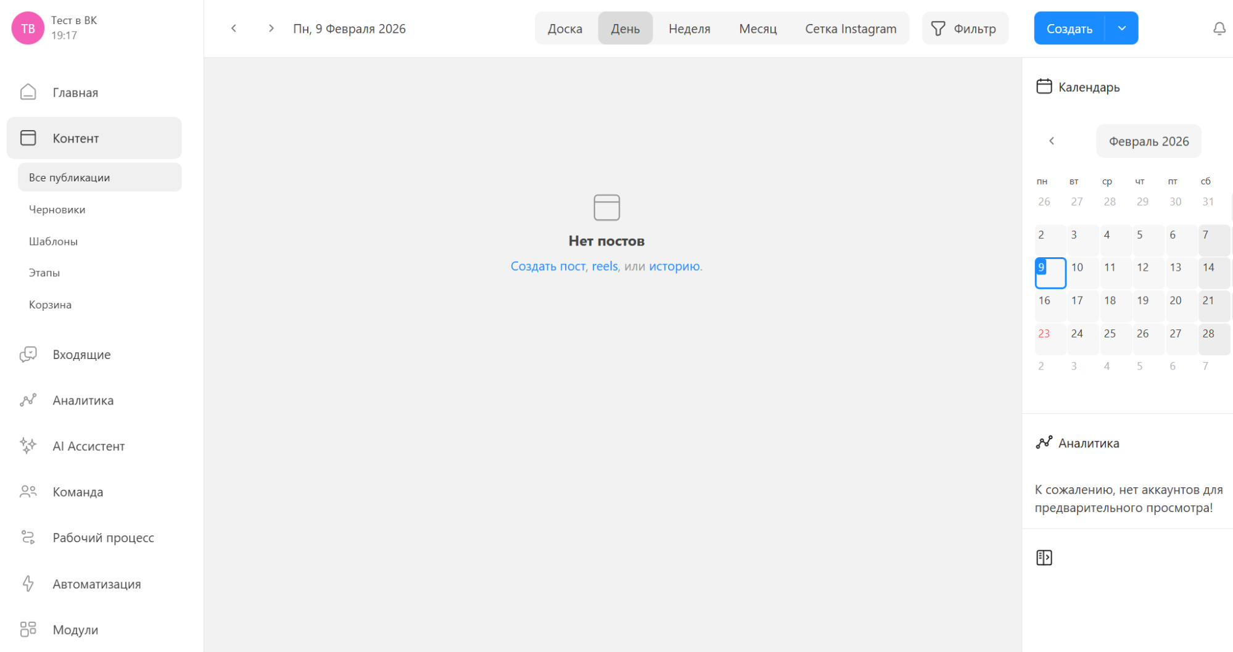
Task: Open AI Ассистент section
Action: point(88,446)
